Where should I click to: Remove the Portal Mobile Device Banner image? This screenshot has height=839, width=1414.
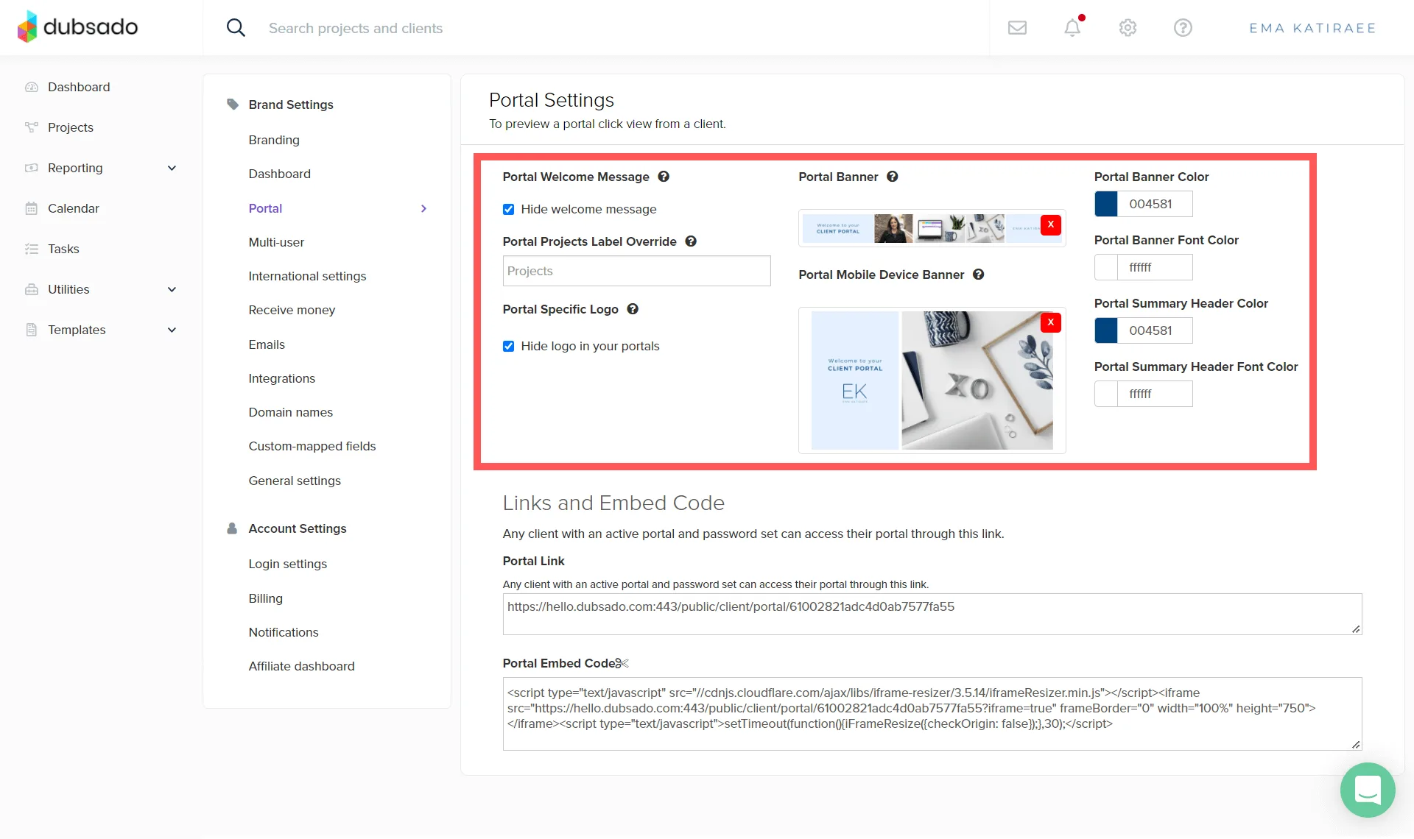1051,322
